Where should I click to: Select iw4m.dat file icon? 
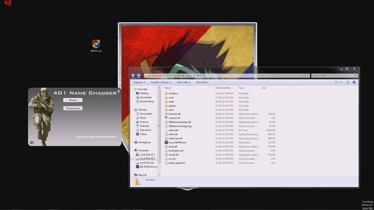point(166,130)
